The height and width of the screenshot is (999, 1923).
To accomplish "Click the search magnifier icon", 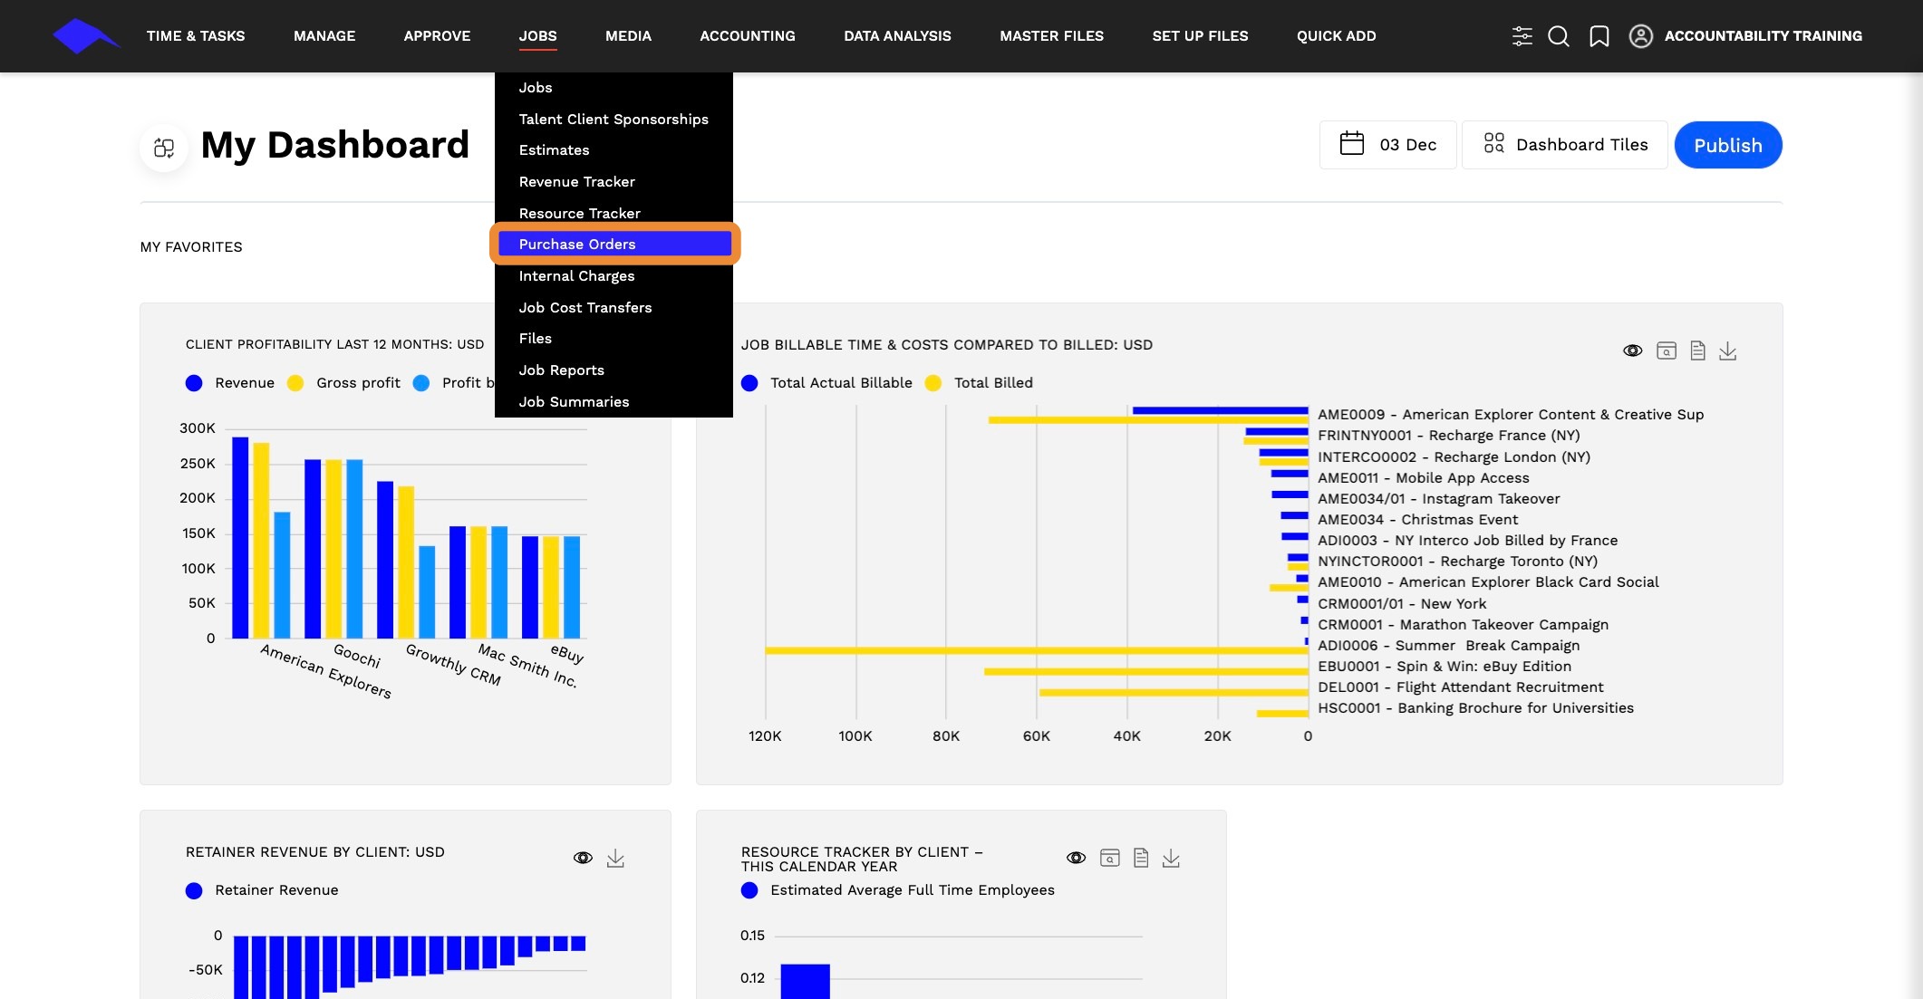I will tap(1559, 36).
